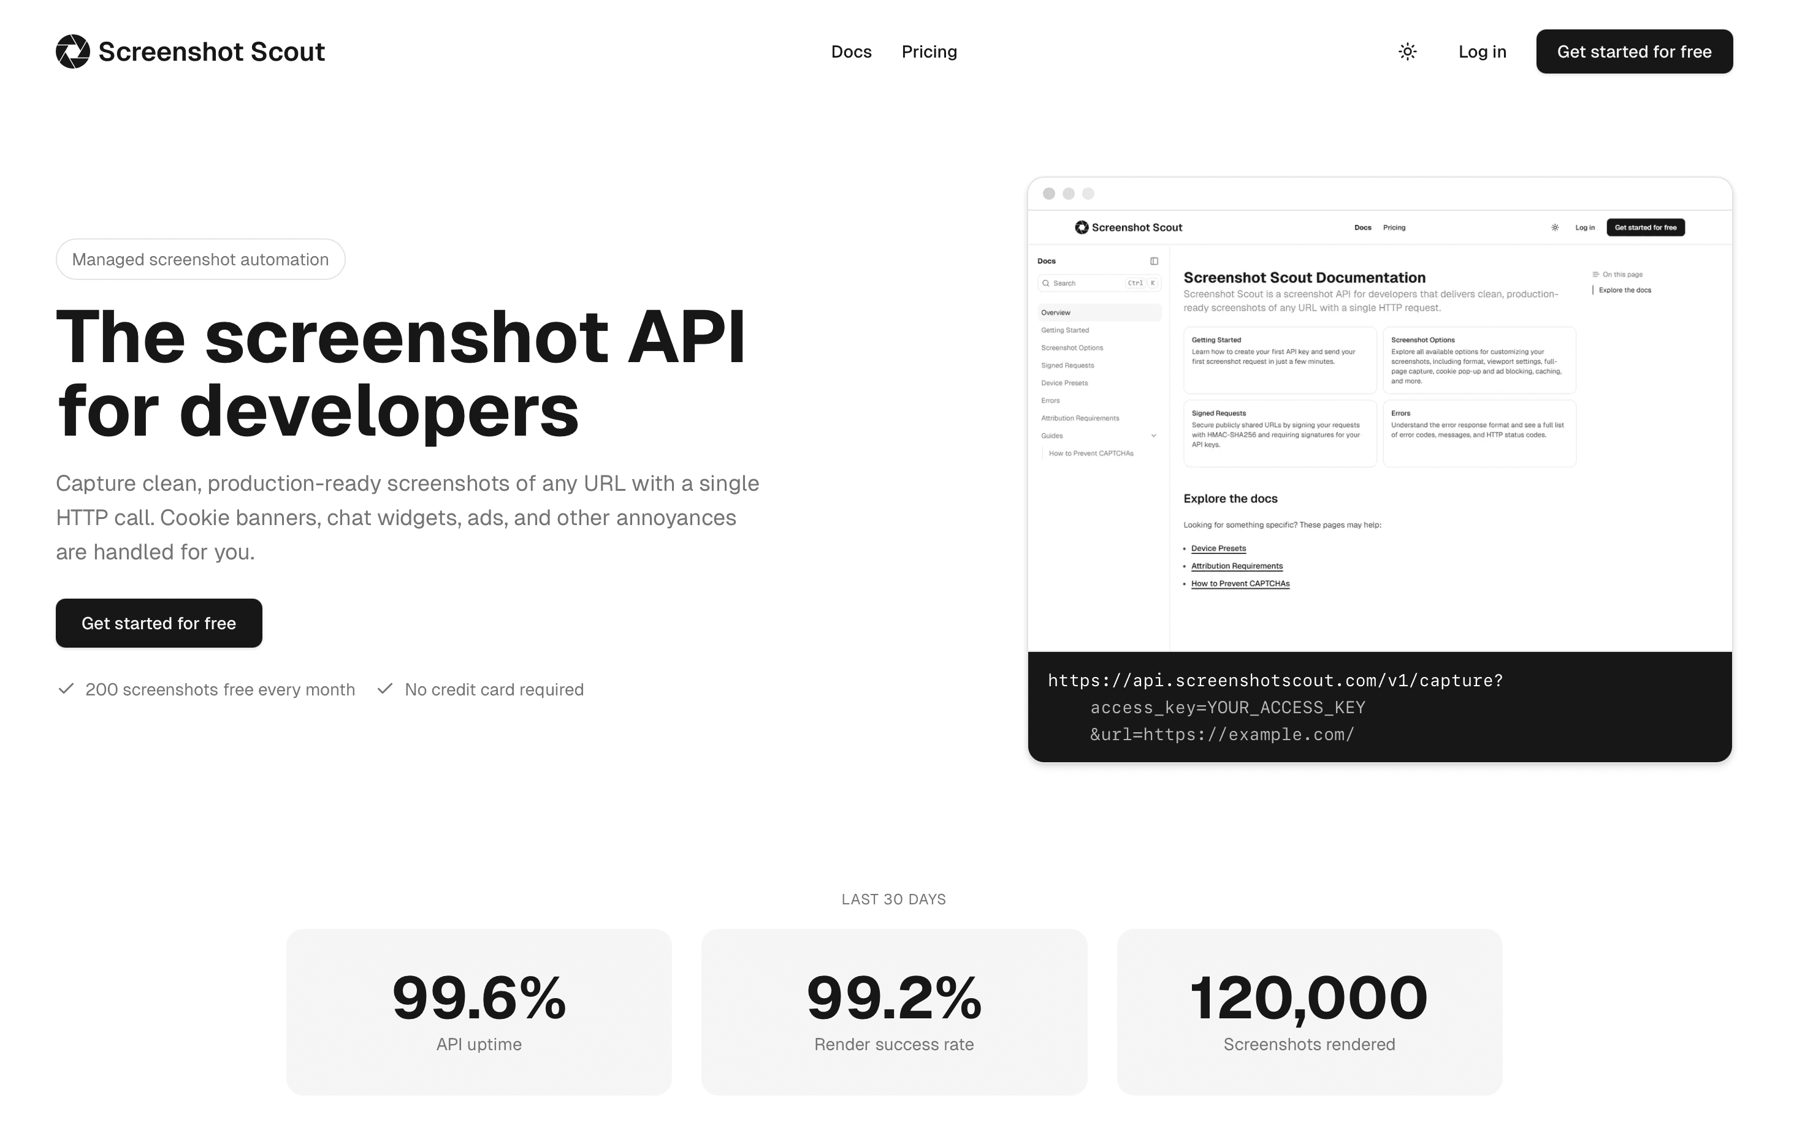Screen dimensions: 1794x1147
Task: Click checkmark beside 200 screenshots free
Action: (66, 689)
